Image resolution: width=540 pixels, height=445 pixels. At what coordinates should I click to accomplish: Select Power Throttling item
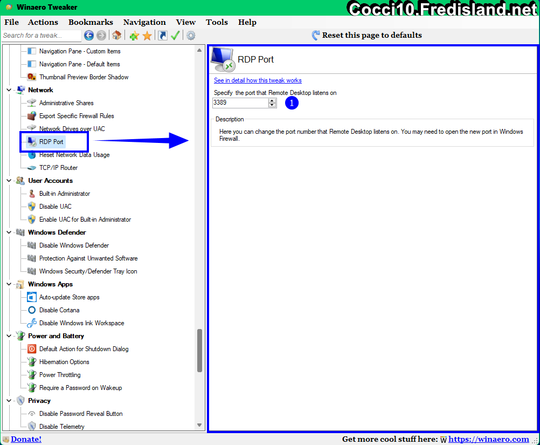tap(60, 375)
